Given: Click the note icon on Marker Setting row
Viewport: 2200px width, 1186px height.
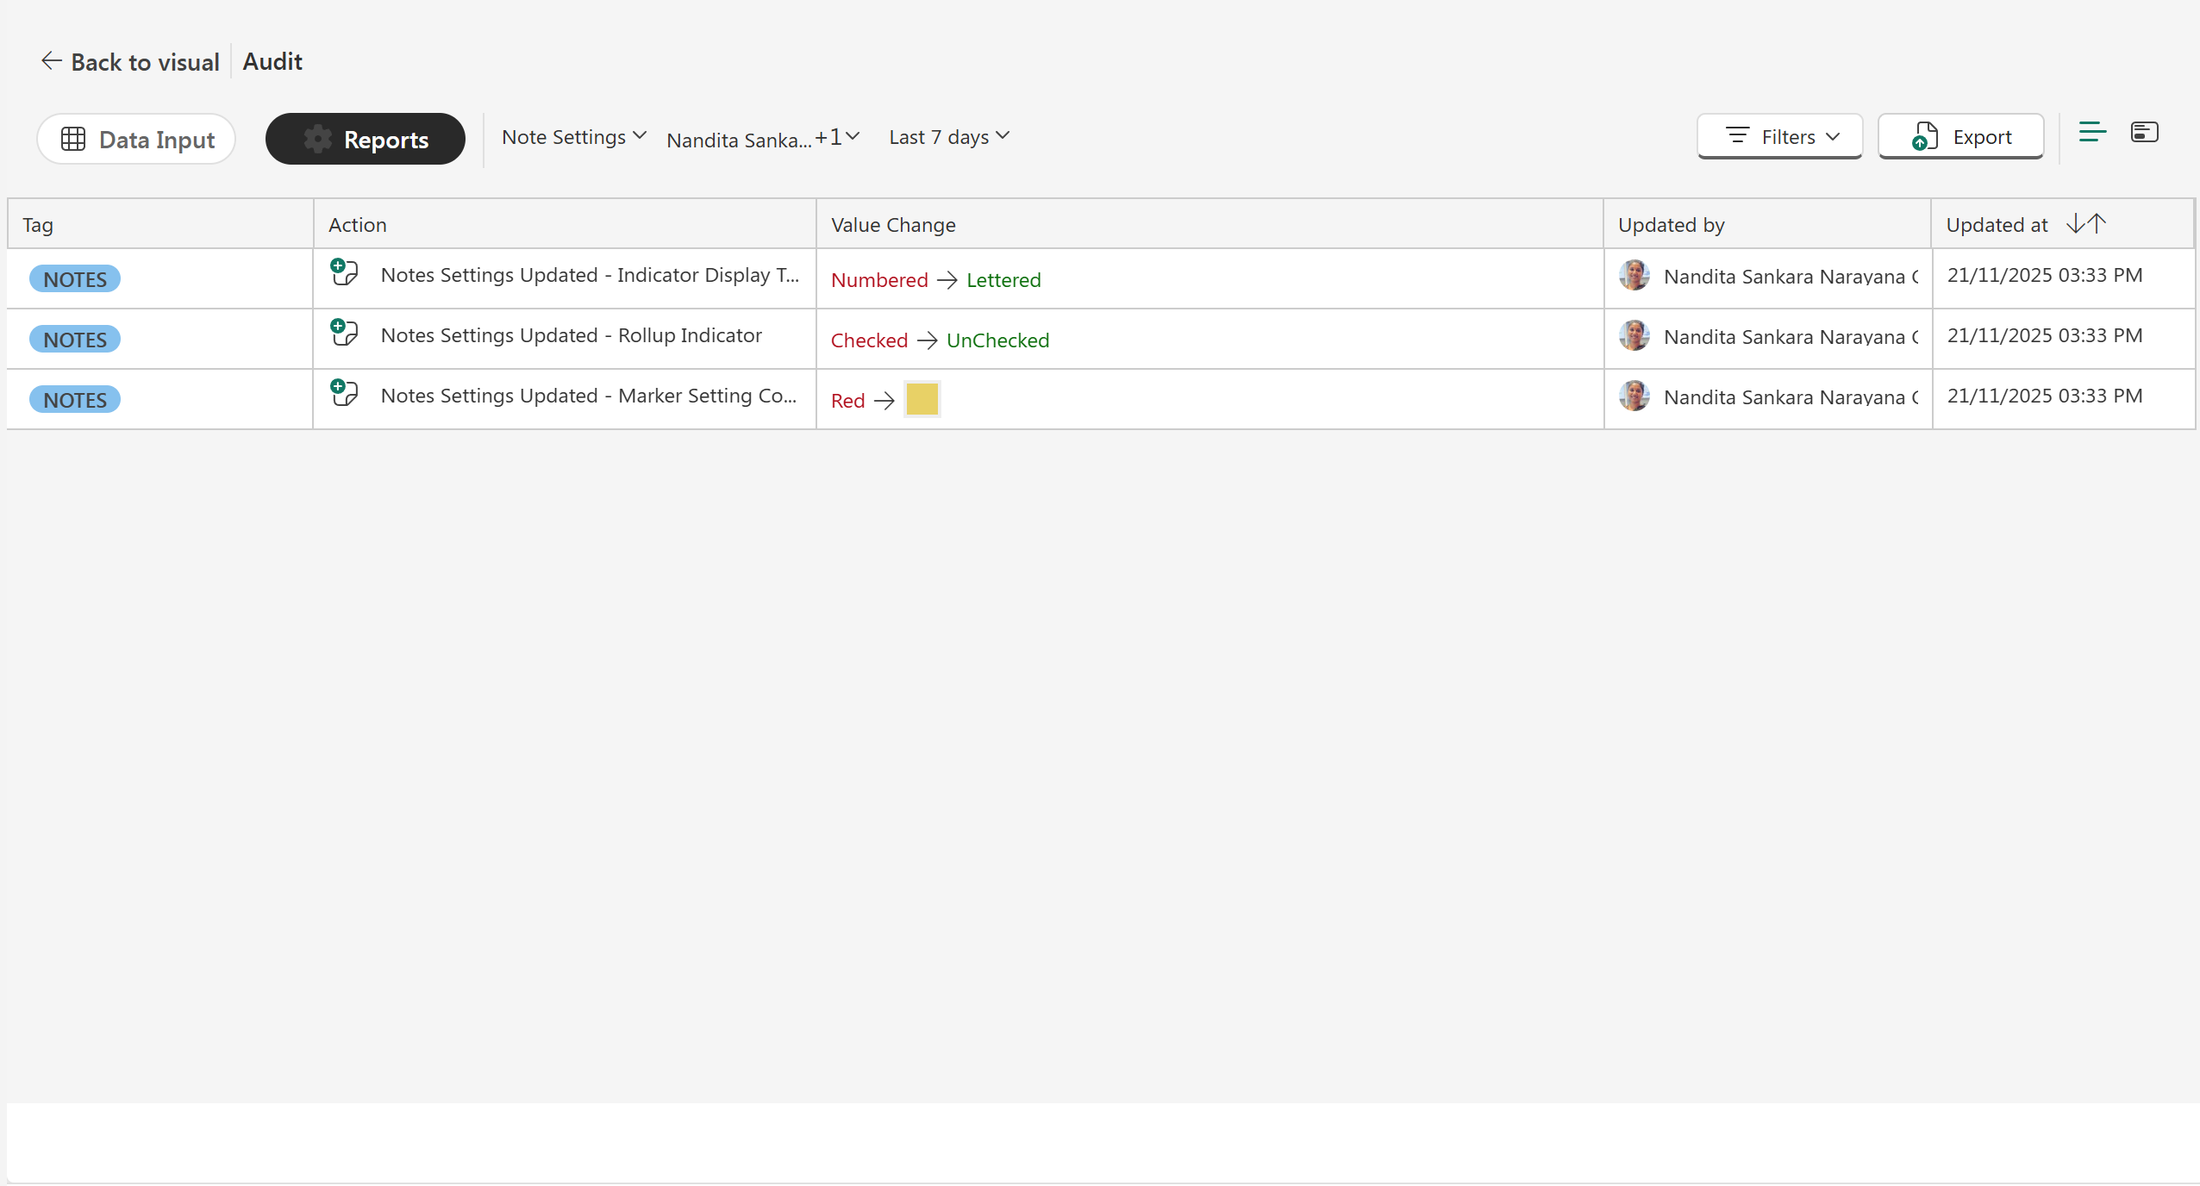Looking at the screenshot, I should (x=344, y=393).
